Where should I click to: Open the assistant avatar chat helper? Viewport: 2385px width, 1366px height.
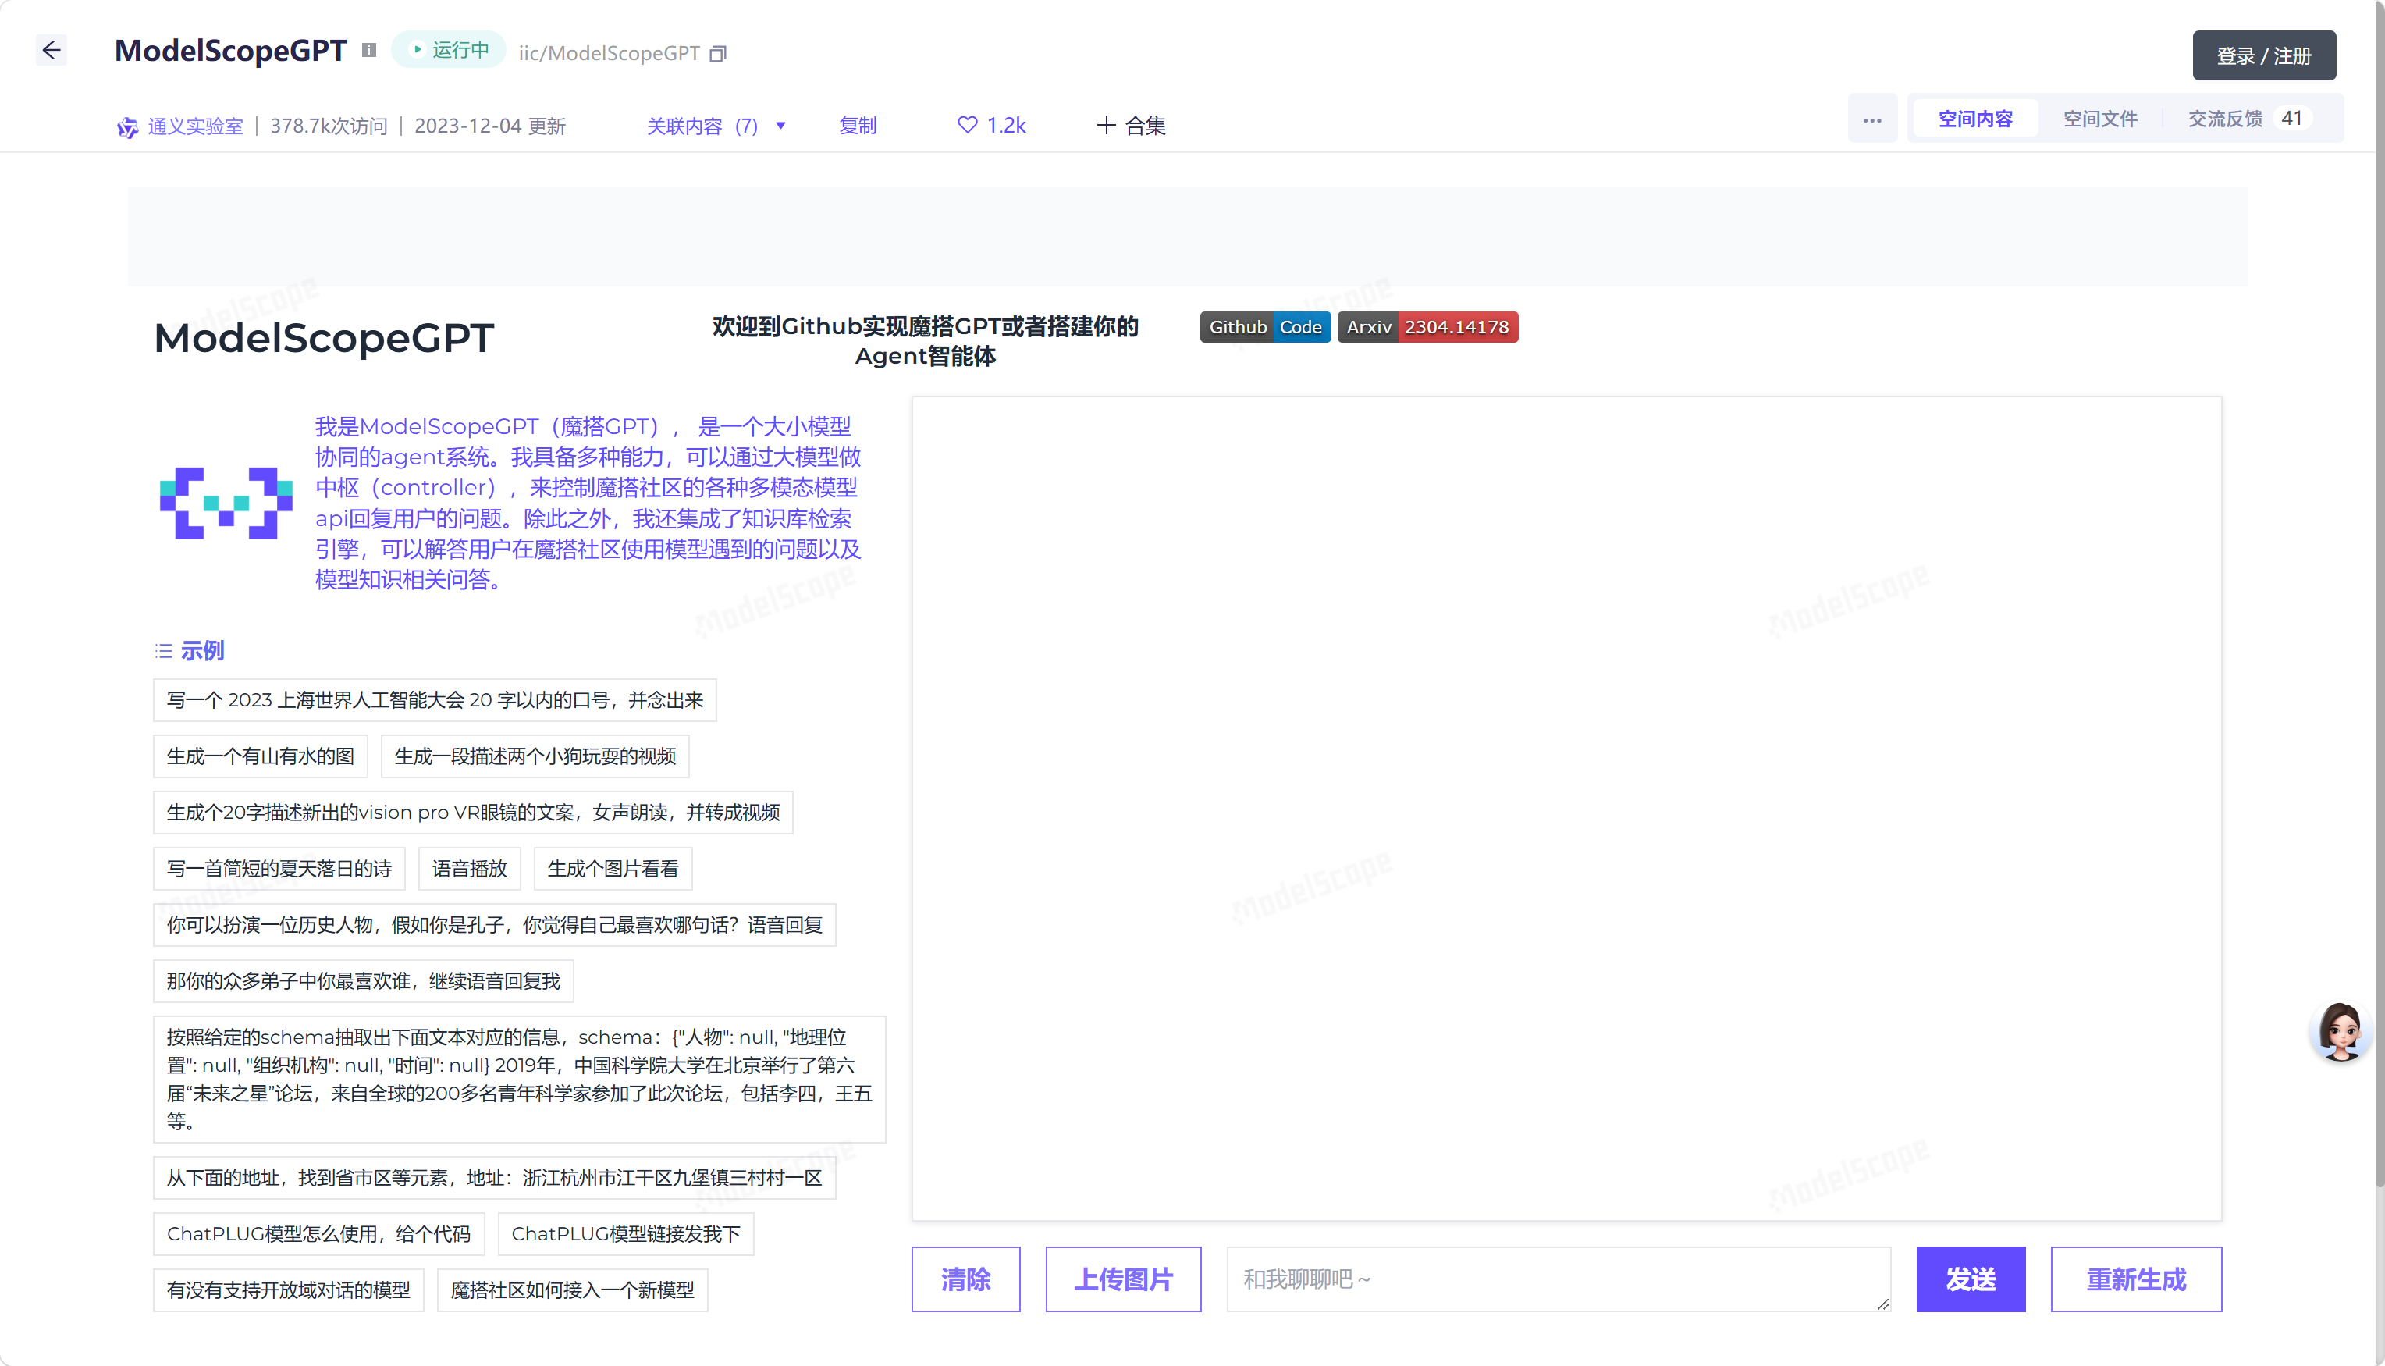[2340, 1030]
